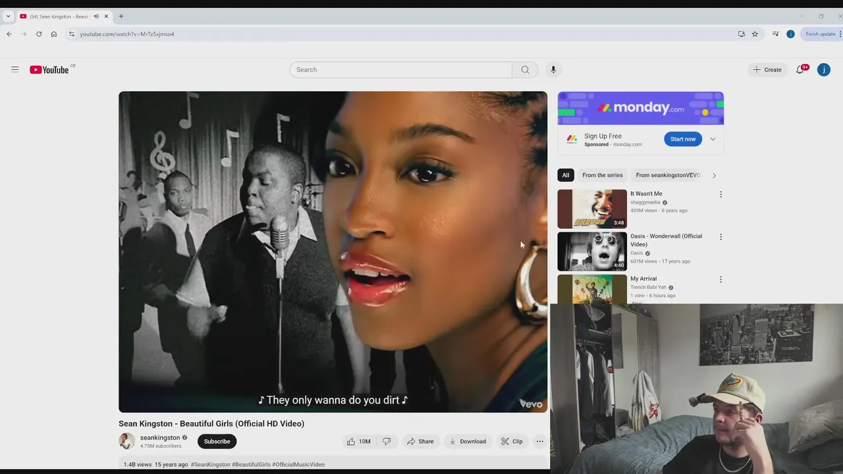Open the monday.com ad banner
Screen dimensions: 843x474
pyautogui.click(x=641, y=108)
